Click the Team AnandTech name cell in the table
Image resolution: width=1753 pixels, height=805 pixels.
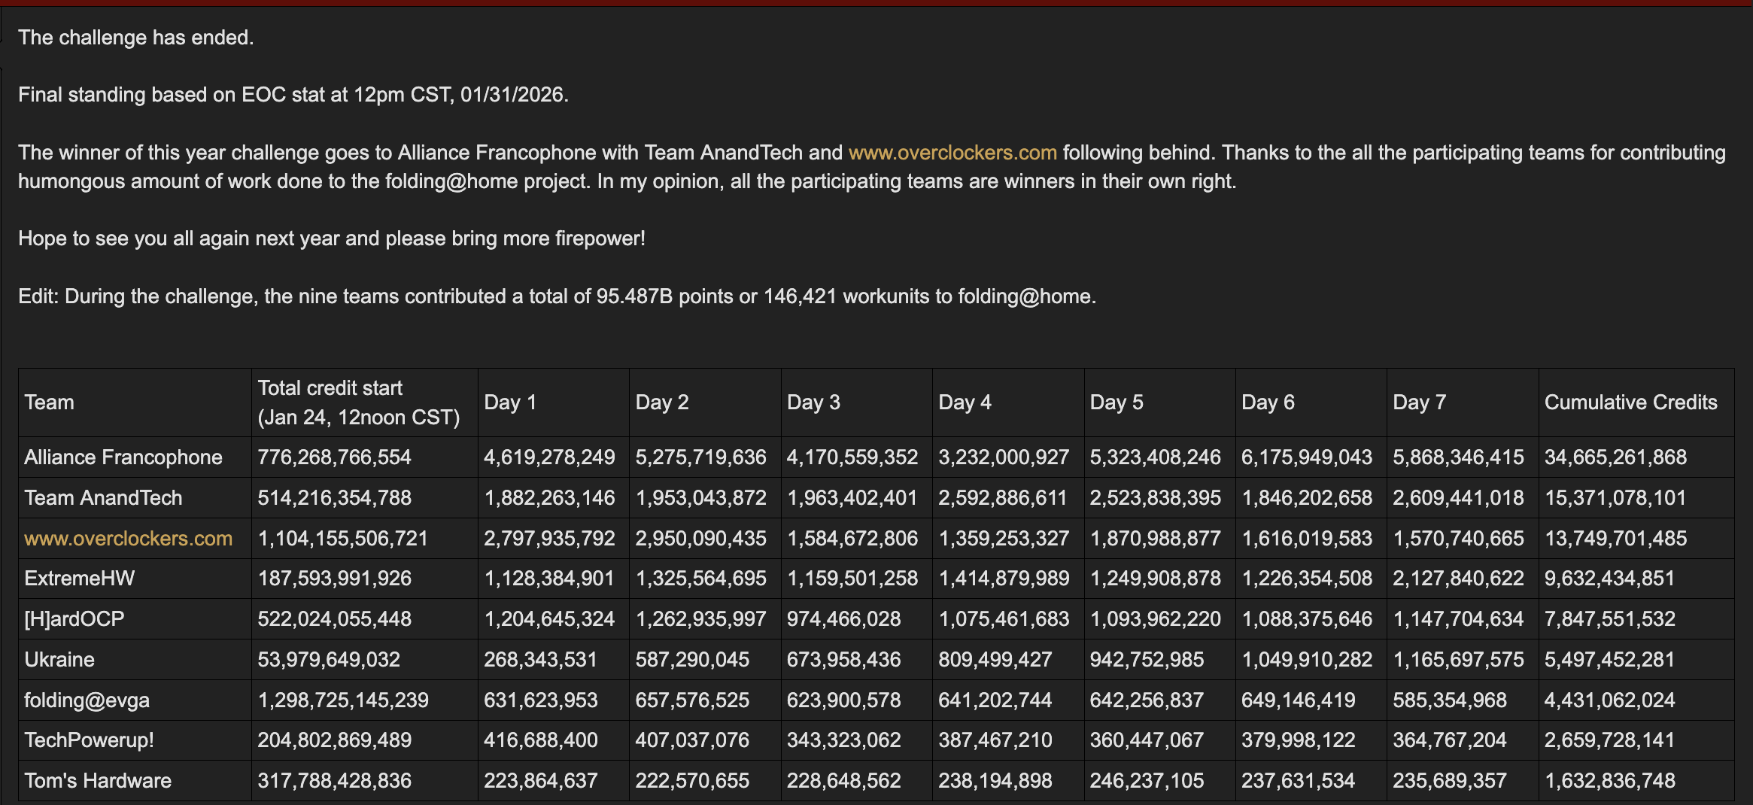[x=103, y=498]
